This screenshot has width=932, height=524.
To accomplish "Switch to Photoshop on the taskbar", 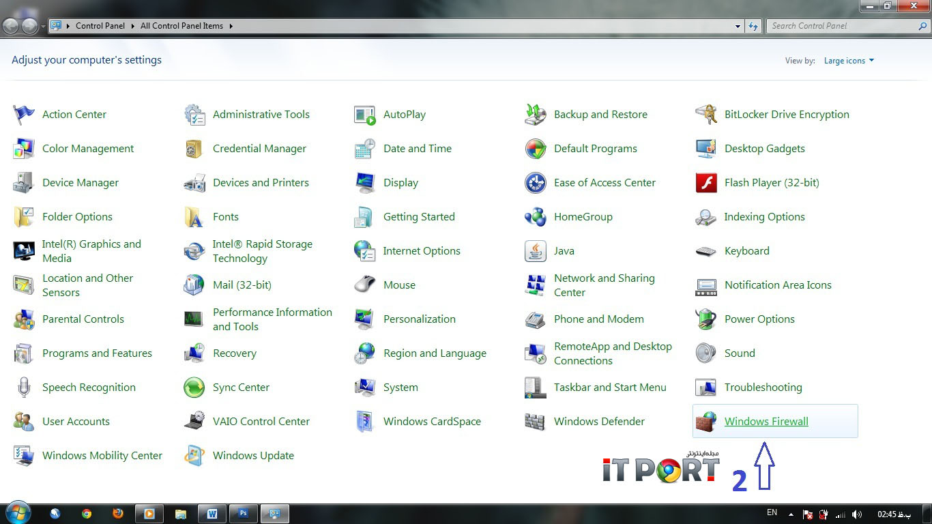I will (x=244, y=514).
